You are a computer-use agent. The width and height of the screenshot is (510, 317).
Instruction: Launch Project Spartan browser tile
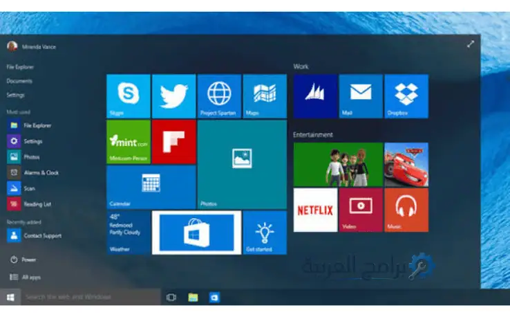pyautogui.click(x=219, y=96)
